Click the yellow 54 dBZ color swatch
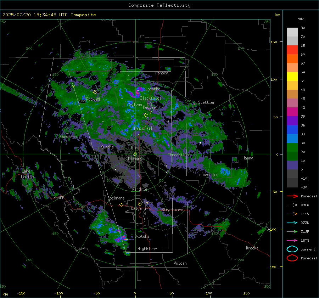The height and width of the screenshot is (298, 319). 292,77
